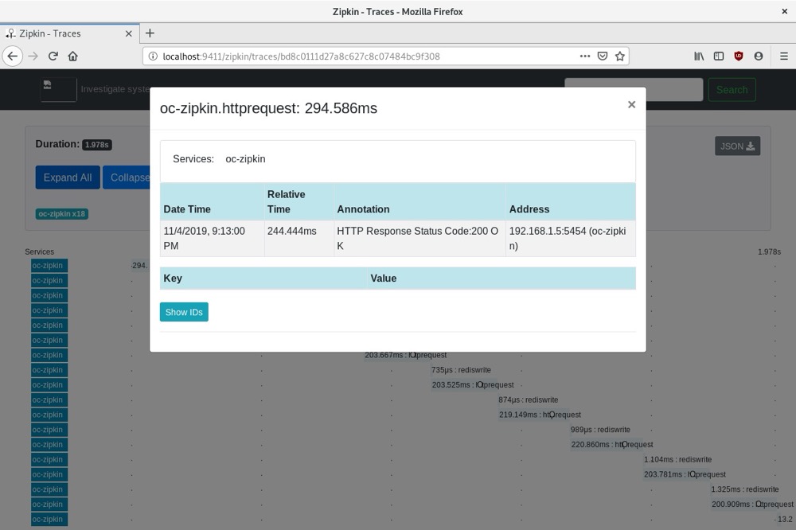The width and height of the screenshot is (796, 530).
Task: Click the oc-zipkin x18 service badge
Action: tap(62, 214)
